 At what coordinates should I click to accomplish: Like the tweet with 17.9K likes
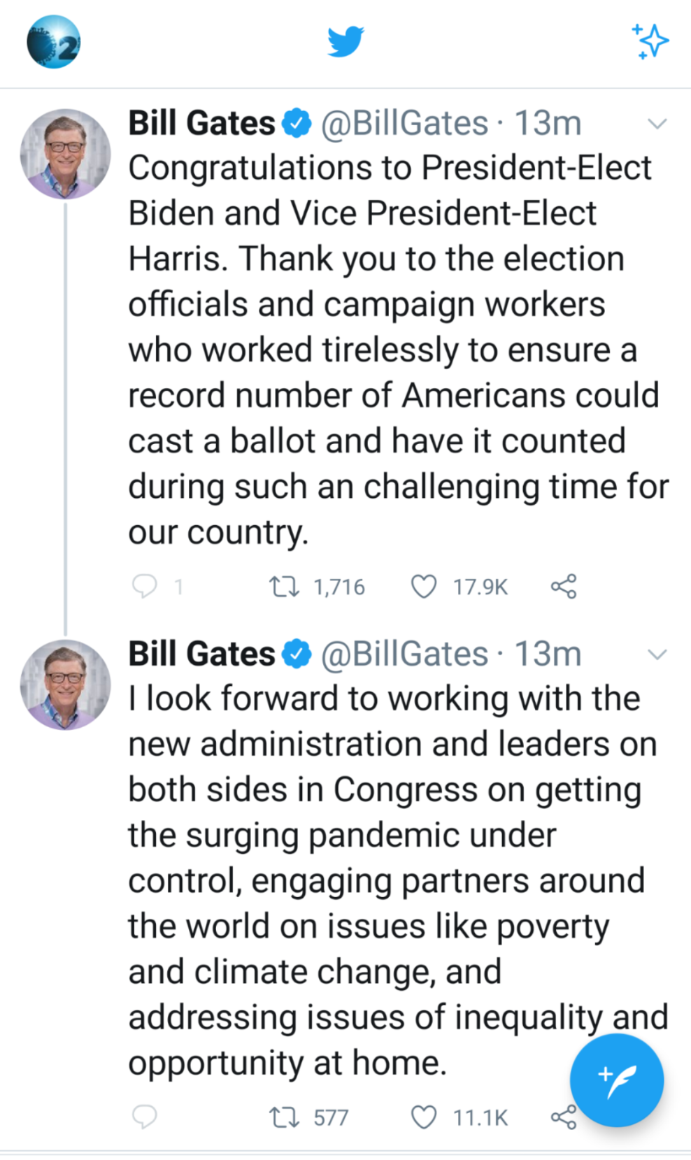click(423, 586)
